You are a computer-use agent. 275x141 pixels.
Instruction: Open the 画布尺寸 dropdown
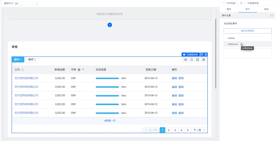click(x=27, y=3)
